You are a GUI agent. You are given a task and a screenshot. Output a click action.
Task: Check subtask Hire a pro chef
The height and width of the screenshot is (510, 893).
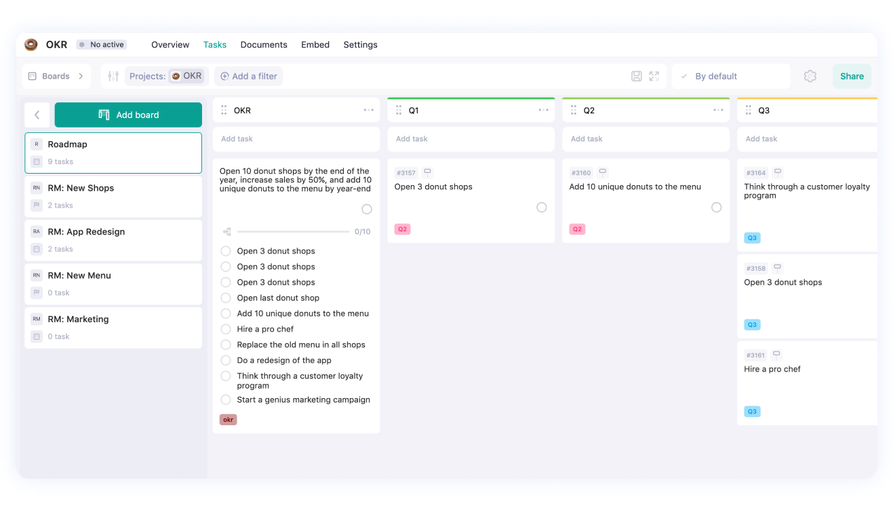click(226, 329)
